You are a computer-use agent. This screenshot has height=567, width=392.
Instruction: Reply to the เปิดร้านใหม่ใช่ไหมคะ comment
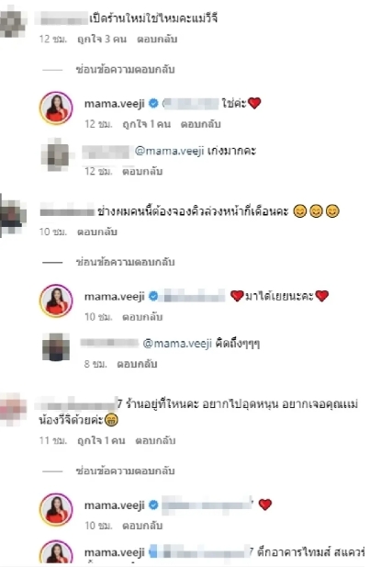[157, 39]
